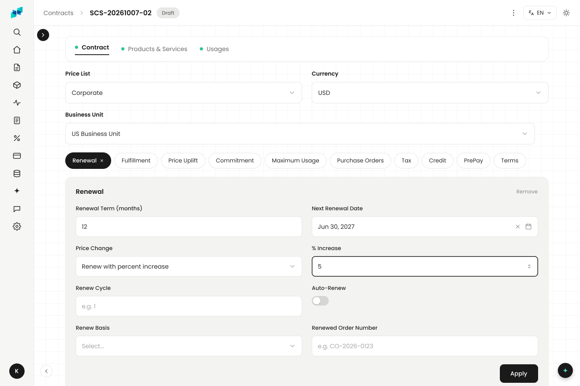This screenshot has height=386, width=580.
Task: Select the Purchase Orders chip
Action: pyautogui.click(x=360, y=161)
